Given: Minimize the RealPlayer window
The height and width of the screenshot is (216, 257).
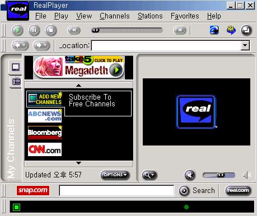Looking at the screenshot, I should (x=231, y=6).
